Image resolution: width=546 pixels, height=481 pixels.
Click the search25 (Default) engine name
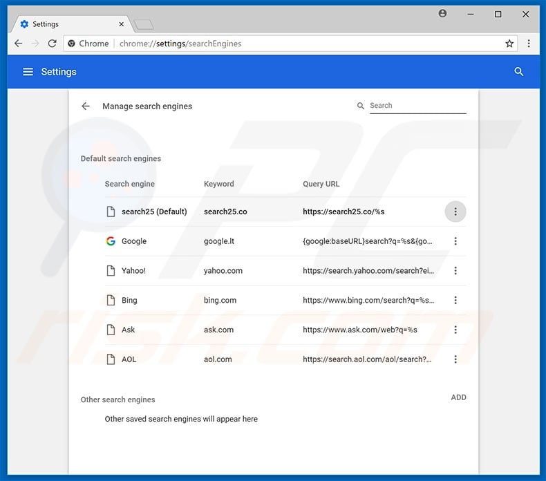pyautogui.click(x=154, y=211)
